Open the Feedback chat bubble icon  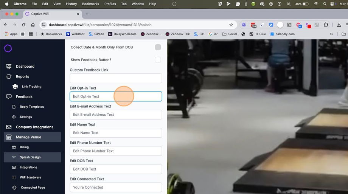(9, 96)
